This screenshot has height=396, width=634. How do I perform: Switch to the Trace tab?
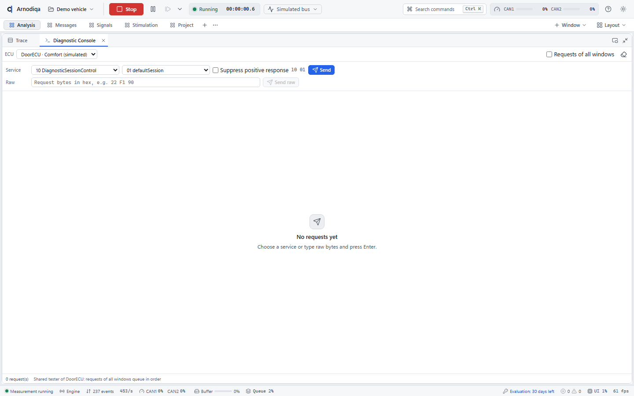[18, 40]
